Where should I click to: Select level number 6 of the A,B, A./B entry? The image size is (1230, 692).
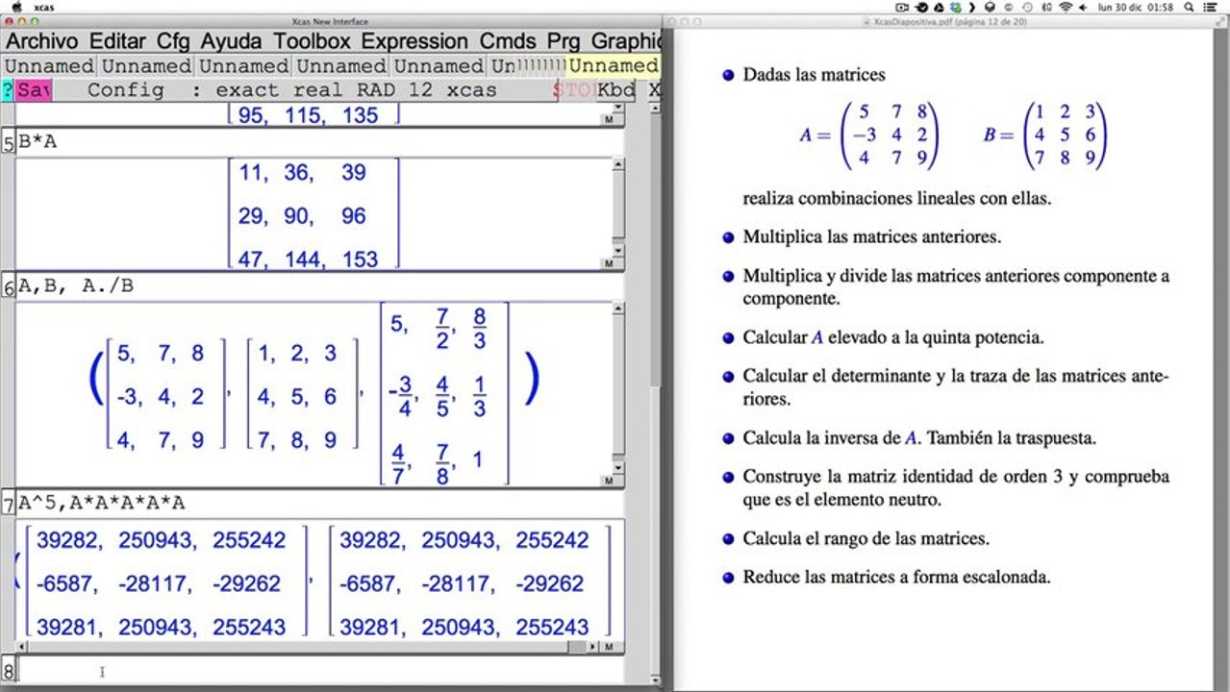click(9, 286)
